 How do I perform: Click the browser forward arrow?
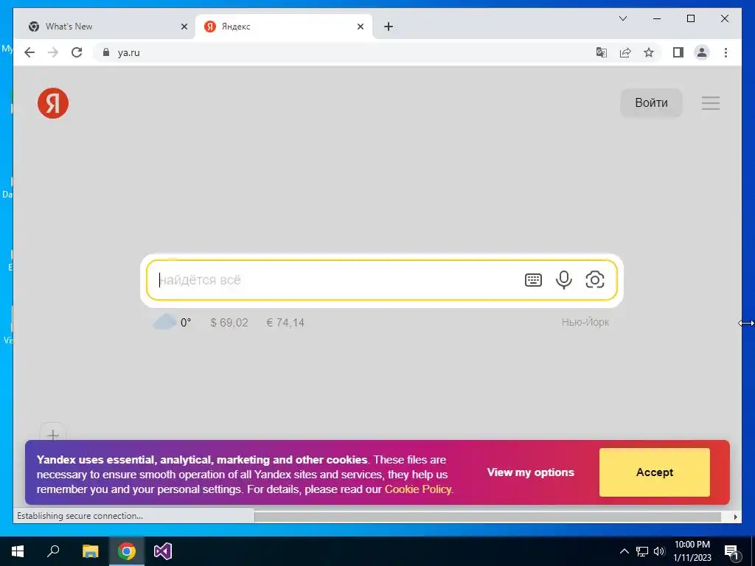pyautogui.click(x=53, y=52)
